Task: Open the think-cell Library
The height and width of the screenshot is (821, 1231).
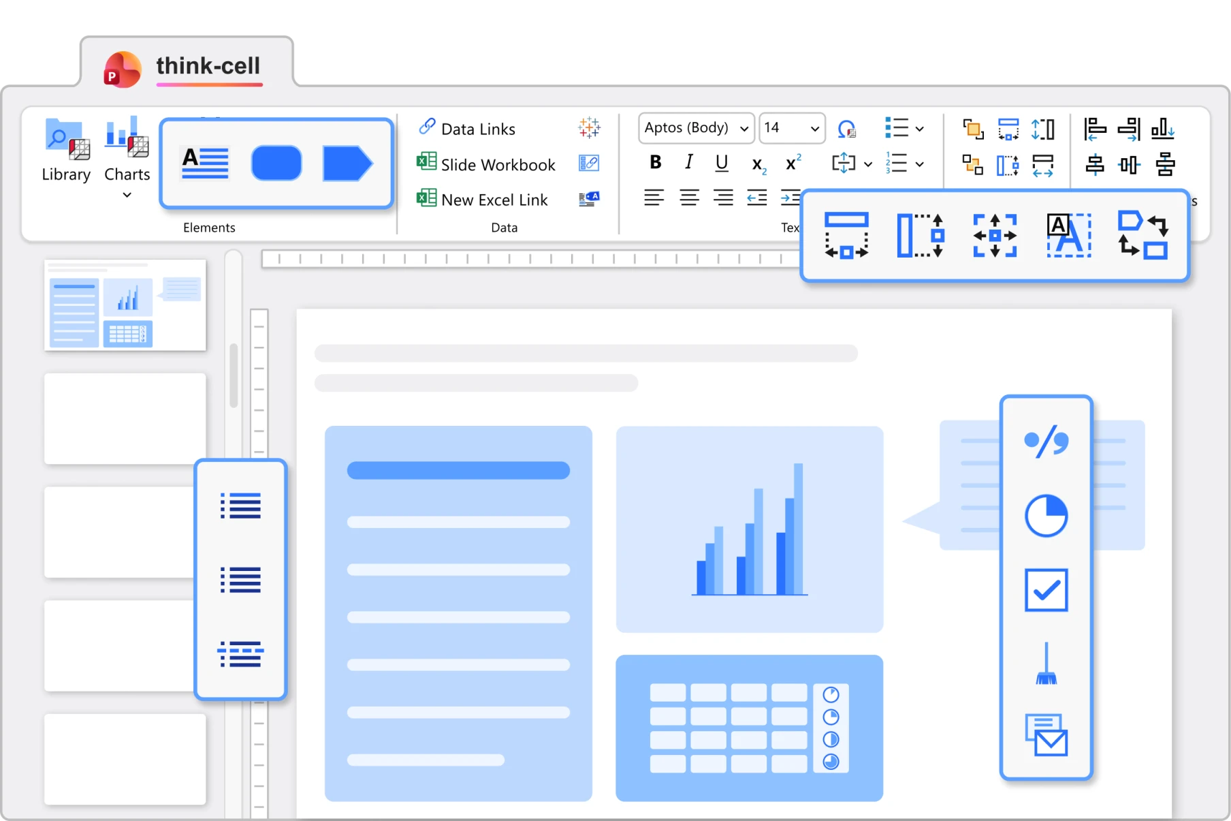Action: tap(66, 151)
